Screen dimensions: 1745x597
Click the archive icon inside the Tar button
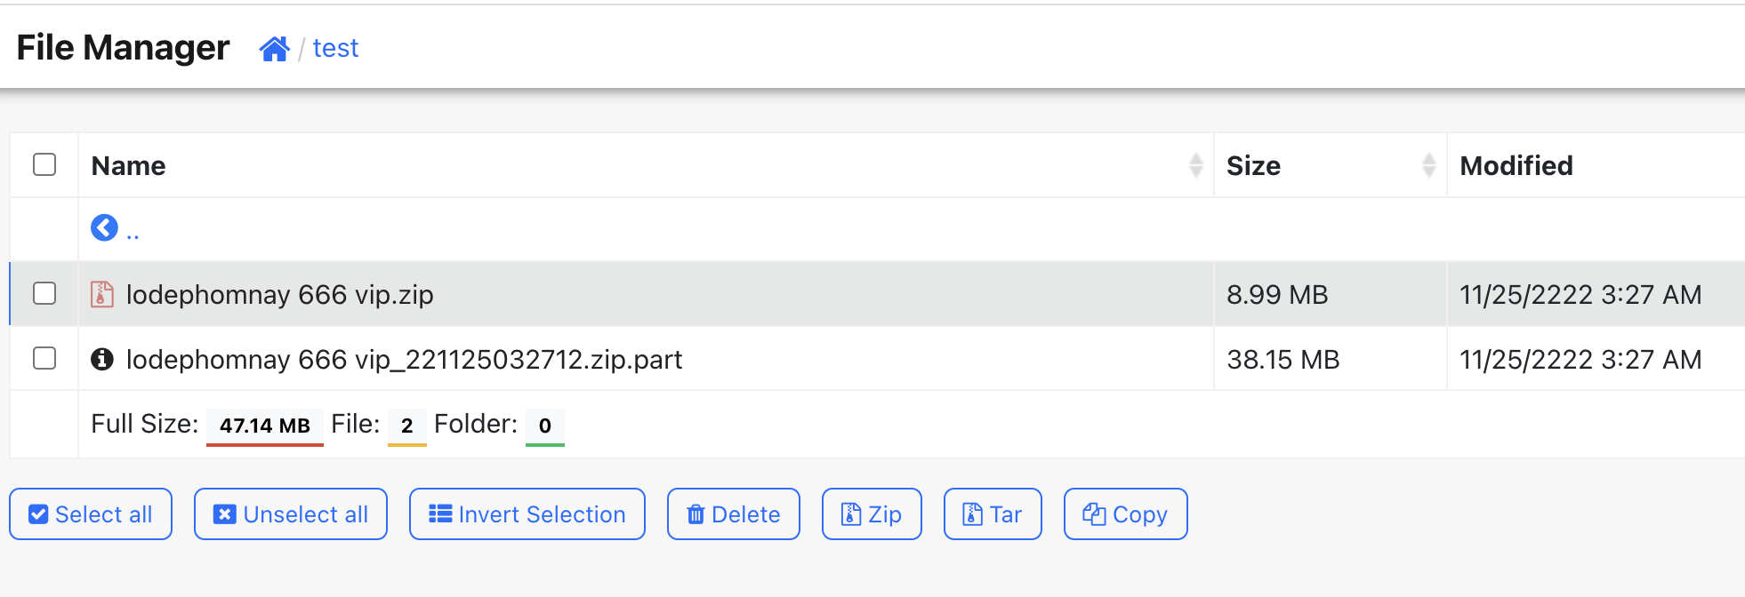click(970, 513)
